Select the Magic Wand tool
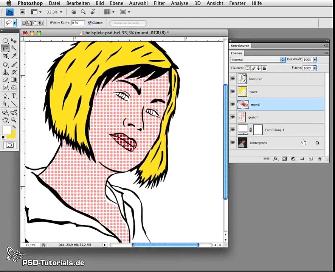Viewport: 335px width, 272px height. pyautogui.click(x=14, y=48)
